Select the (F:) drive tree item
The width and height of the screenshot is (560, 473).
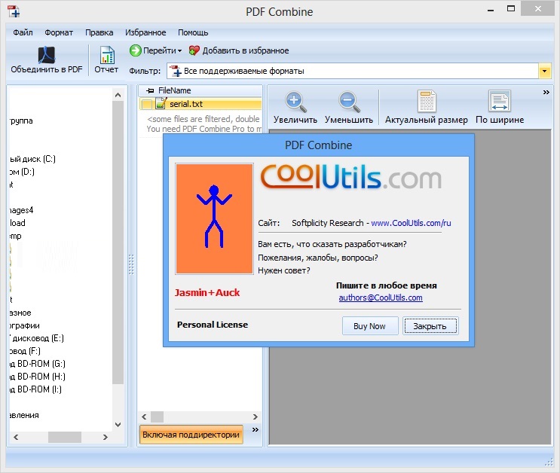25,351
